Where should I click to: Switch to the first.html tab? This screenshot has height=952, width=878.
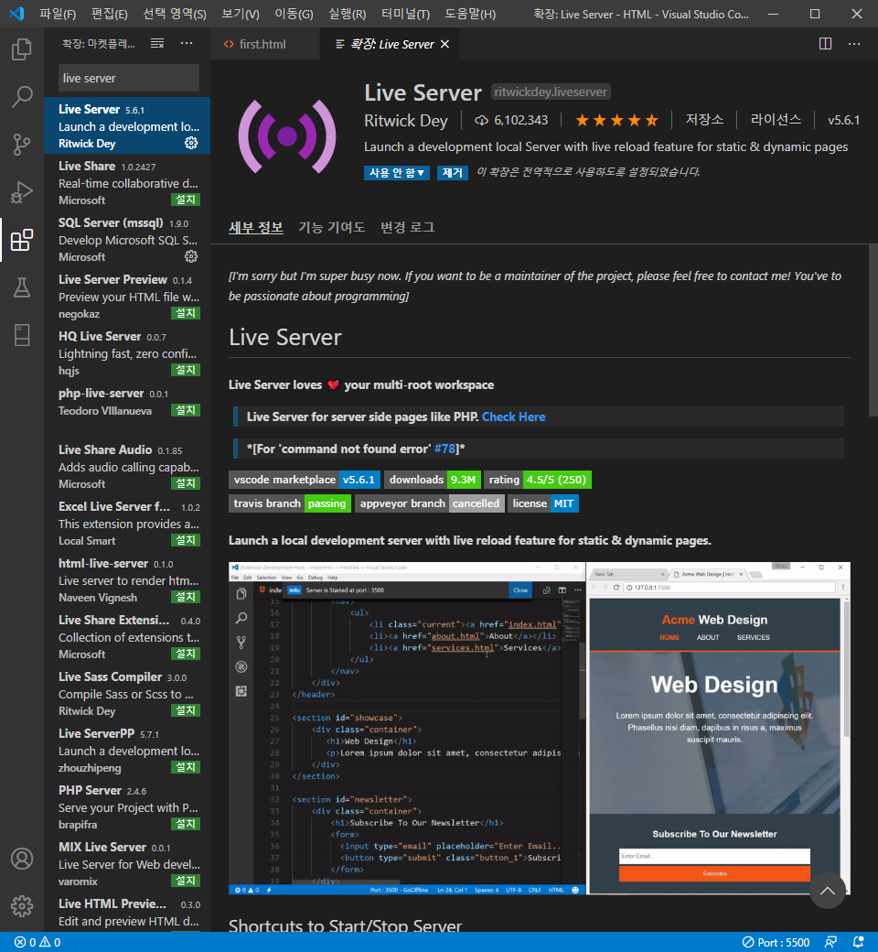click(265, 44)
